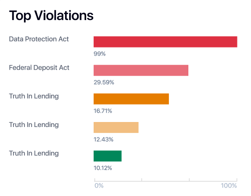This screenshot has width=251, height=196.
Task: Click the 16.71% value text
Action: click(103, 111)
